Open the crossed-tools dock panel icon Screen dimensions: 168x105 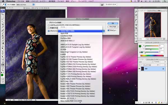[x=136, y=20]
